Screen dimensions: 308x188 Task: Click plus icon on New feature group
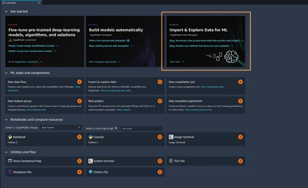[x=79, y=101]
